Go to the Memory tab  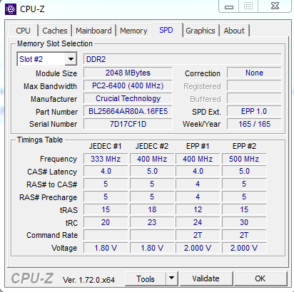(133, 31)
